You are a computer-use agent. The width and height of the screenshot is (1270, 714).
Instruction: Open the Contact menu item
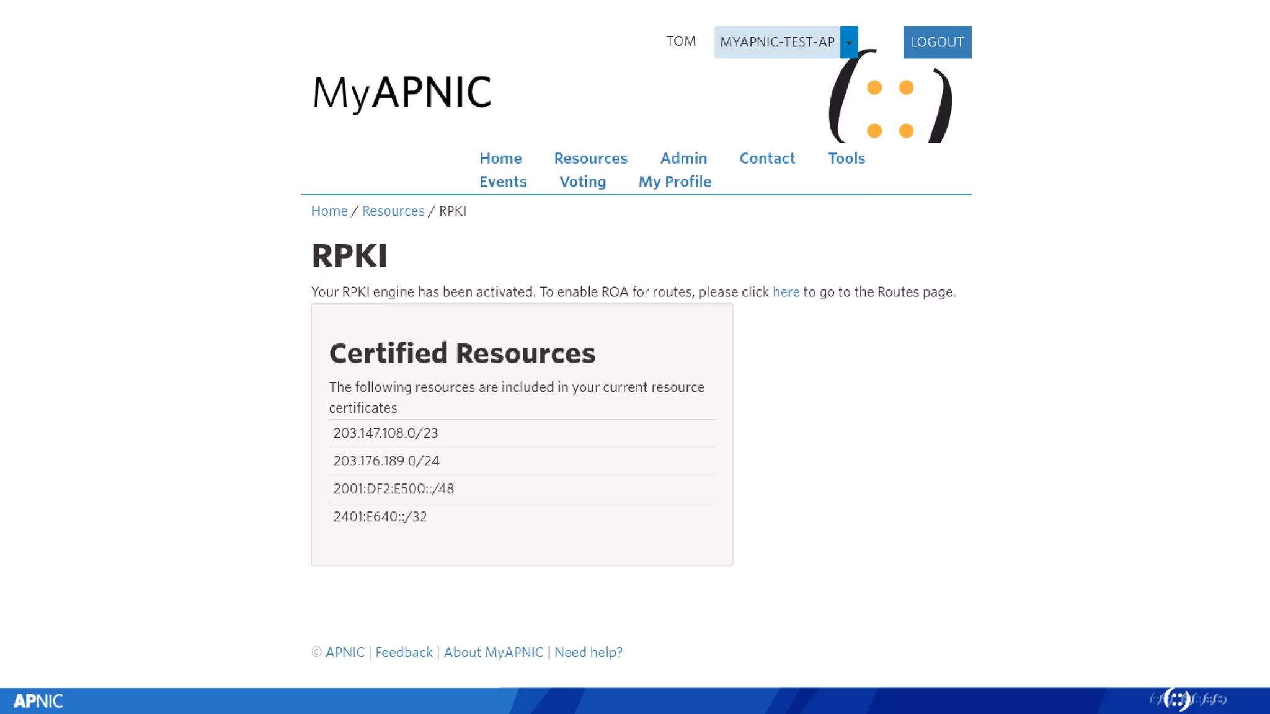[x=767, y=158]
